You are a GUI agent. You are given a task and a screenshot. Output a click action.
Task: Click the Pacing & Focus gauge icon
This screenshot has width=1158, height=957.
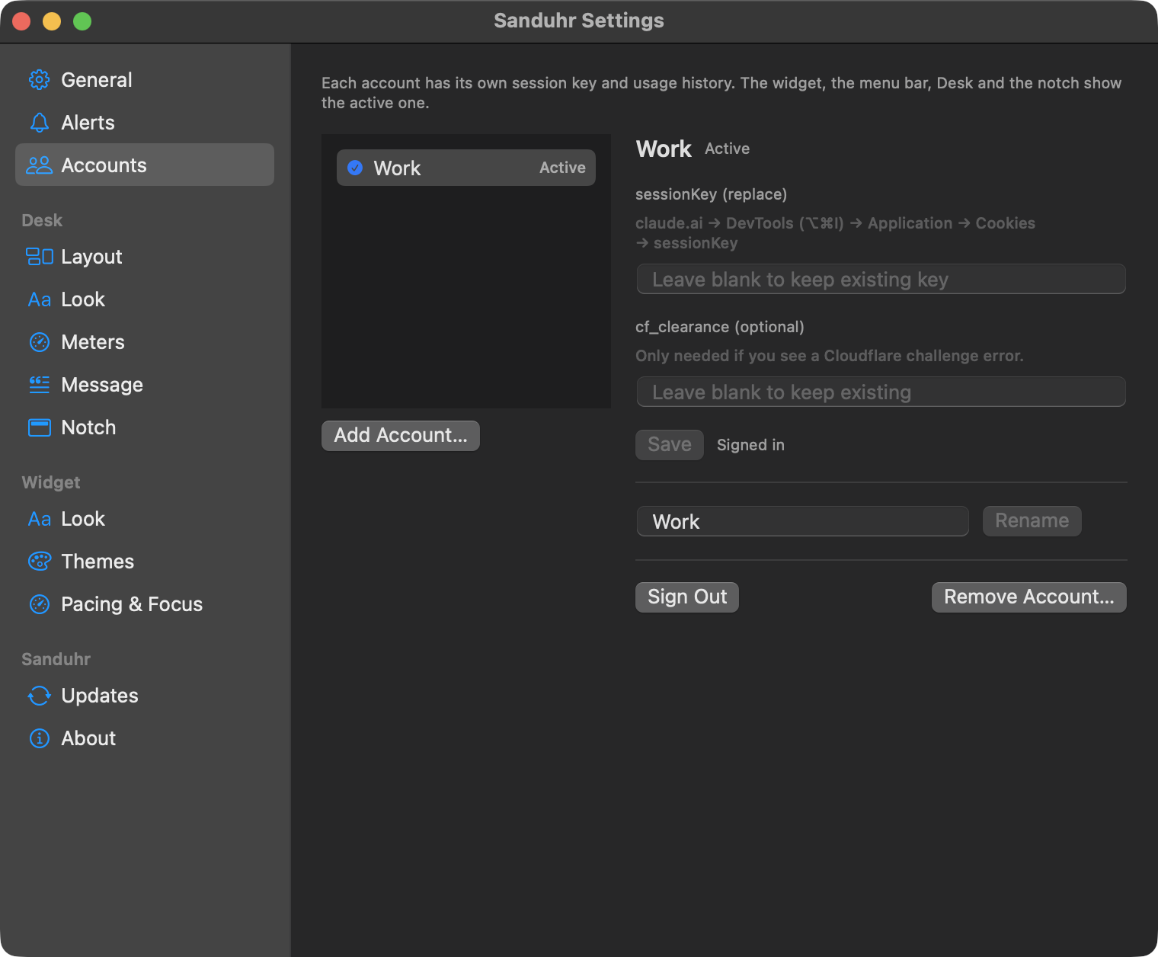click(x=40, y=604)
